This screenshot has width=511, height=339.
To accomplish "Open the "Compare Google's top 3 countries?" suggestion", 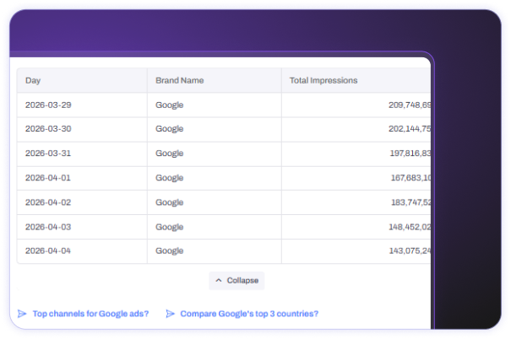I will click(x=249, y=314).
